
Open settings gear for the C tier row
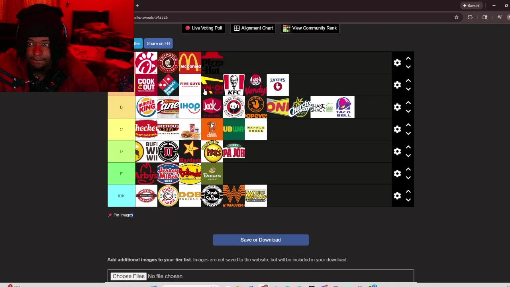click(x=397, y=130)
